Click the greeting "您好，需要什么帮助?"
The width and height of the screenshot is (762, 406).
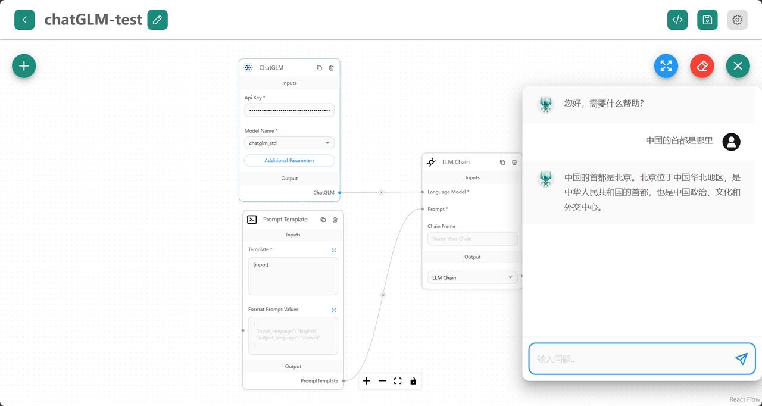click(604, 104)
